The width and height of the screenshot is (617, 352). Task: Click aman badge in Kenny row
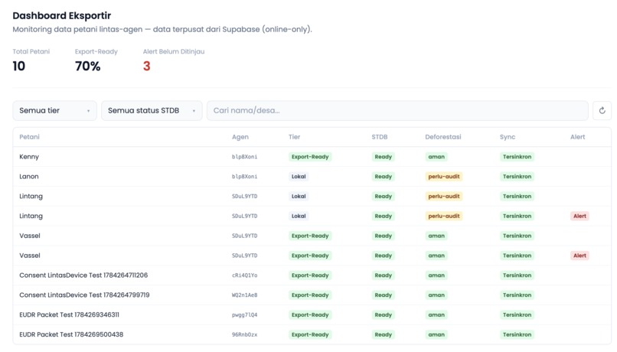(x=436, y=157)
